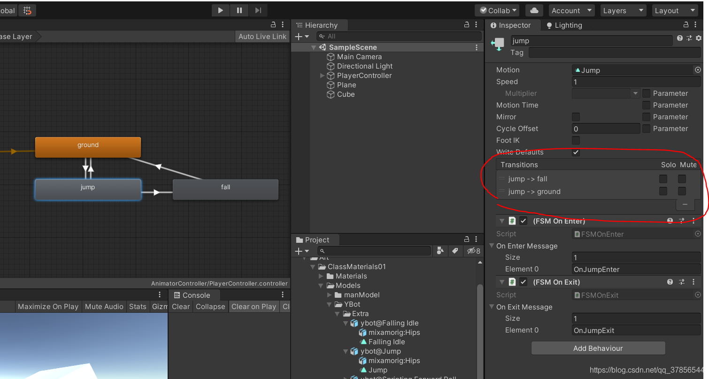The image size is (709, 379).
Task: Lock the Inspector panel
Action: [687, 25]
